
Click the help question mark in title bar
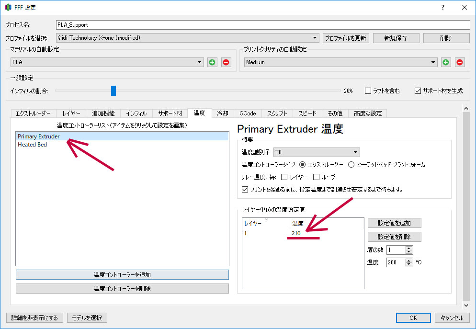tap(442, 7)
